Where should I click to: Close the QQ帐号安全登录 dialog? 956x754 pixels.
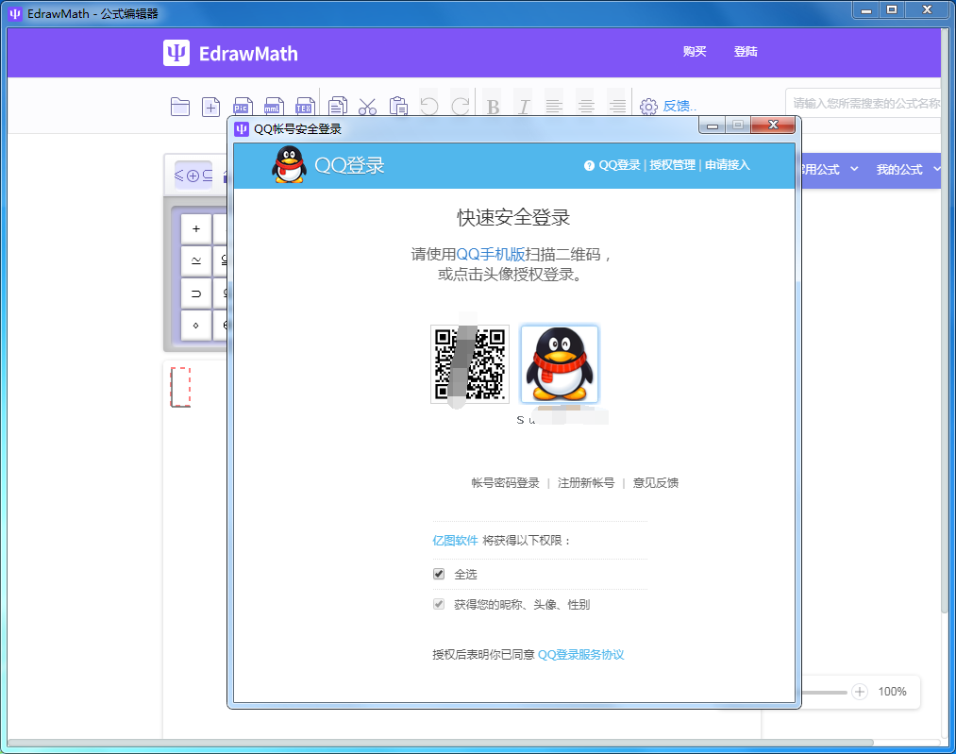[773, 125]
